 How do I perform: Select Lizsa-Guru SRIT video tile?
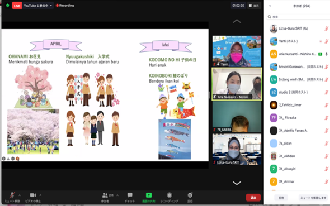pos(237,149)
